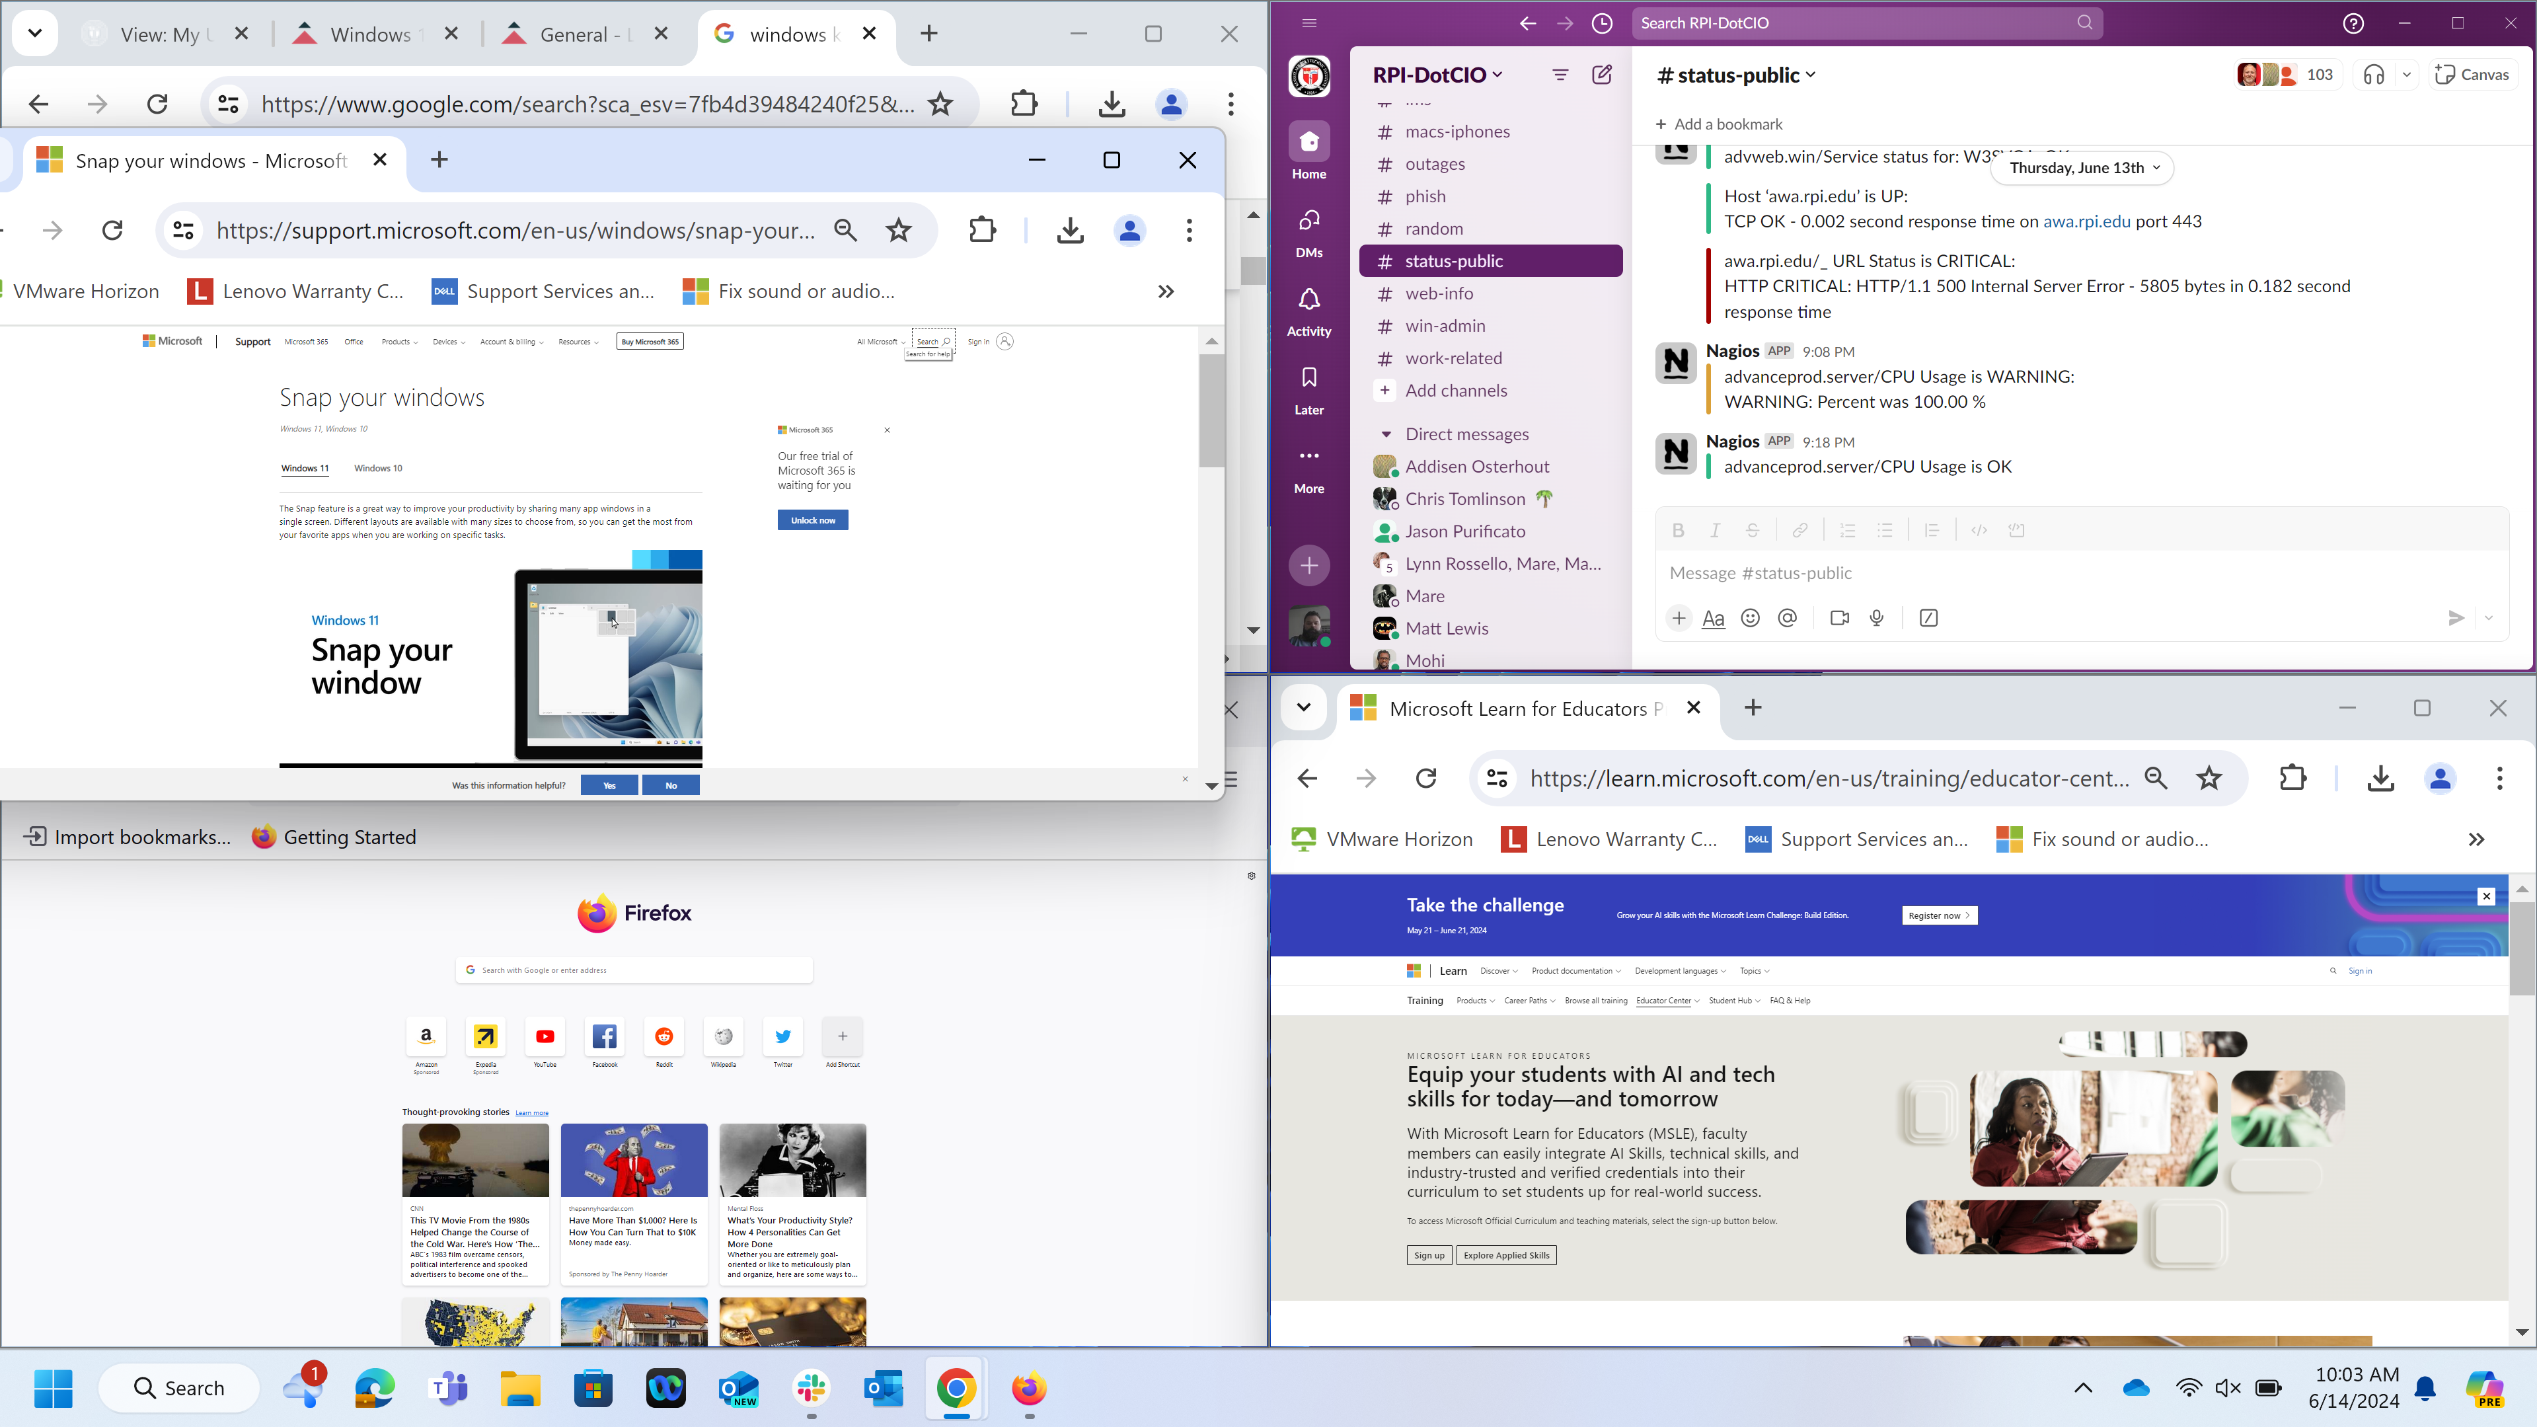Open Educator Center menu on Learn page
Viewport: 2537px width, 1427px height.
coord(1667,1001)
